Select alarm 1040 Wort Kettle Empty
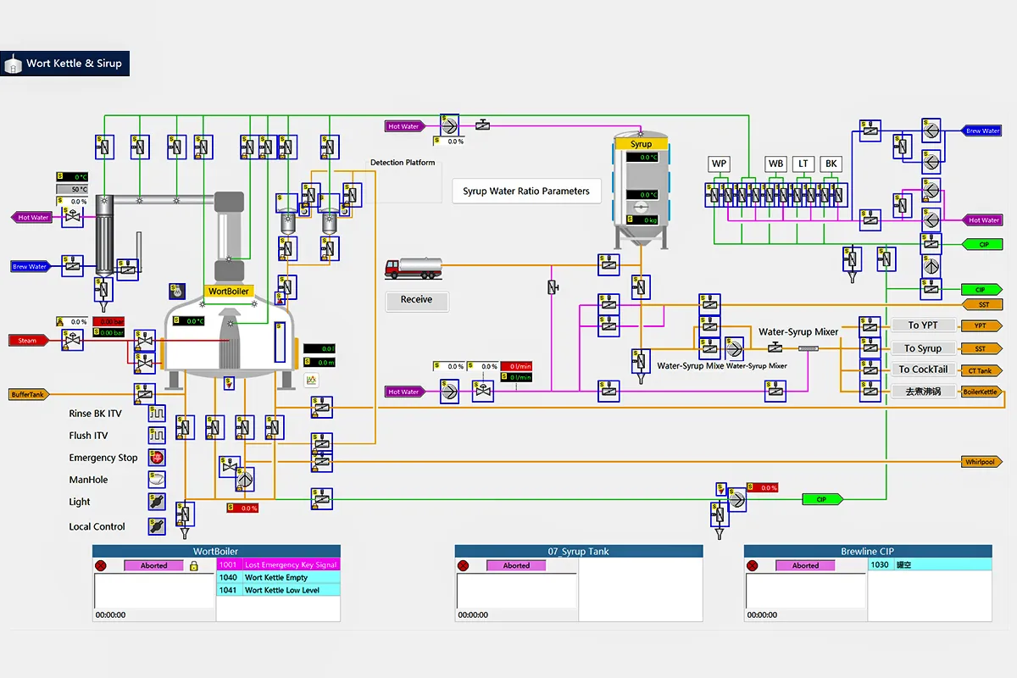Viewport: 1017px width, 678px height. point(278,577)
